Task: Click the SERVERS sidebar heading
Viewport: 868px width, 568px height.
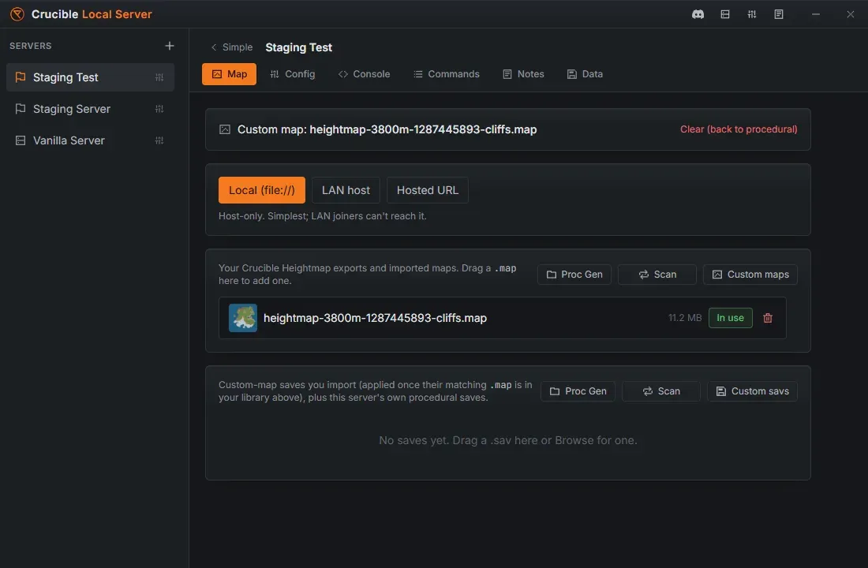Action: pos(31,46)
